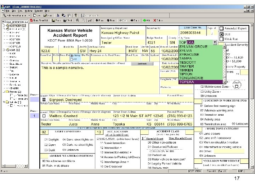The height and width of the screenshot is (191, 255).
Task: Check the Amended Report checkbox
Action: click(221, 29)
